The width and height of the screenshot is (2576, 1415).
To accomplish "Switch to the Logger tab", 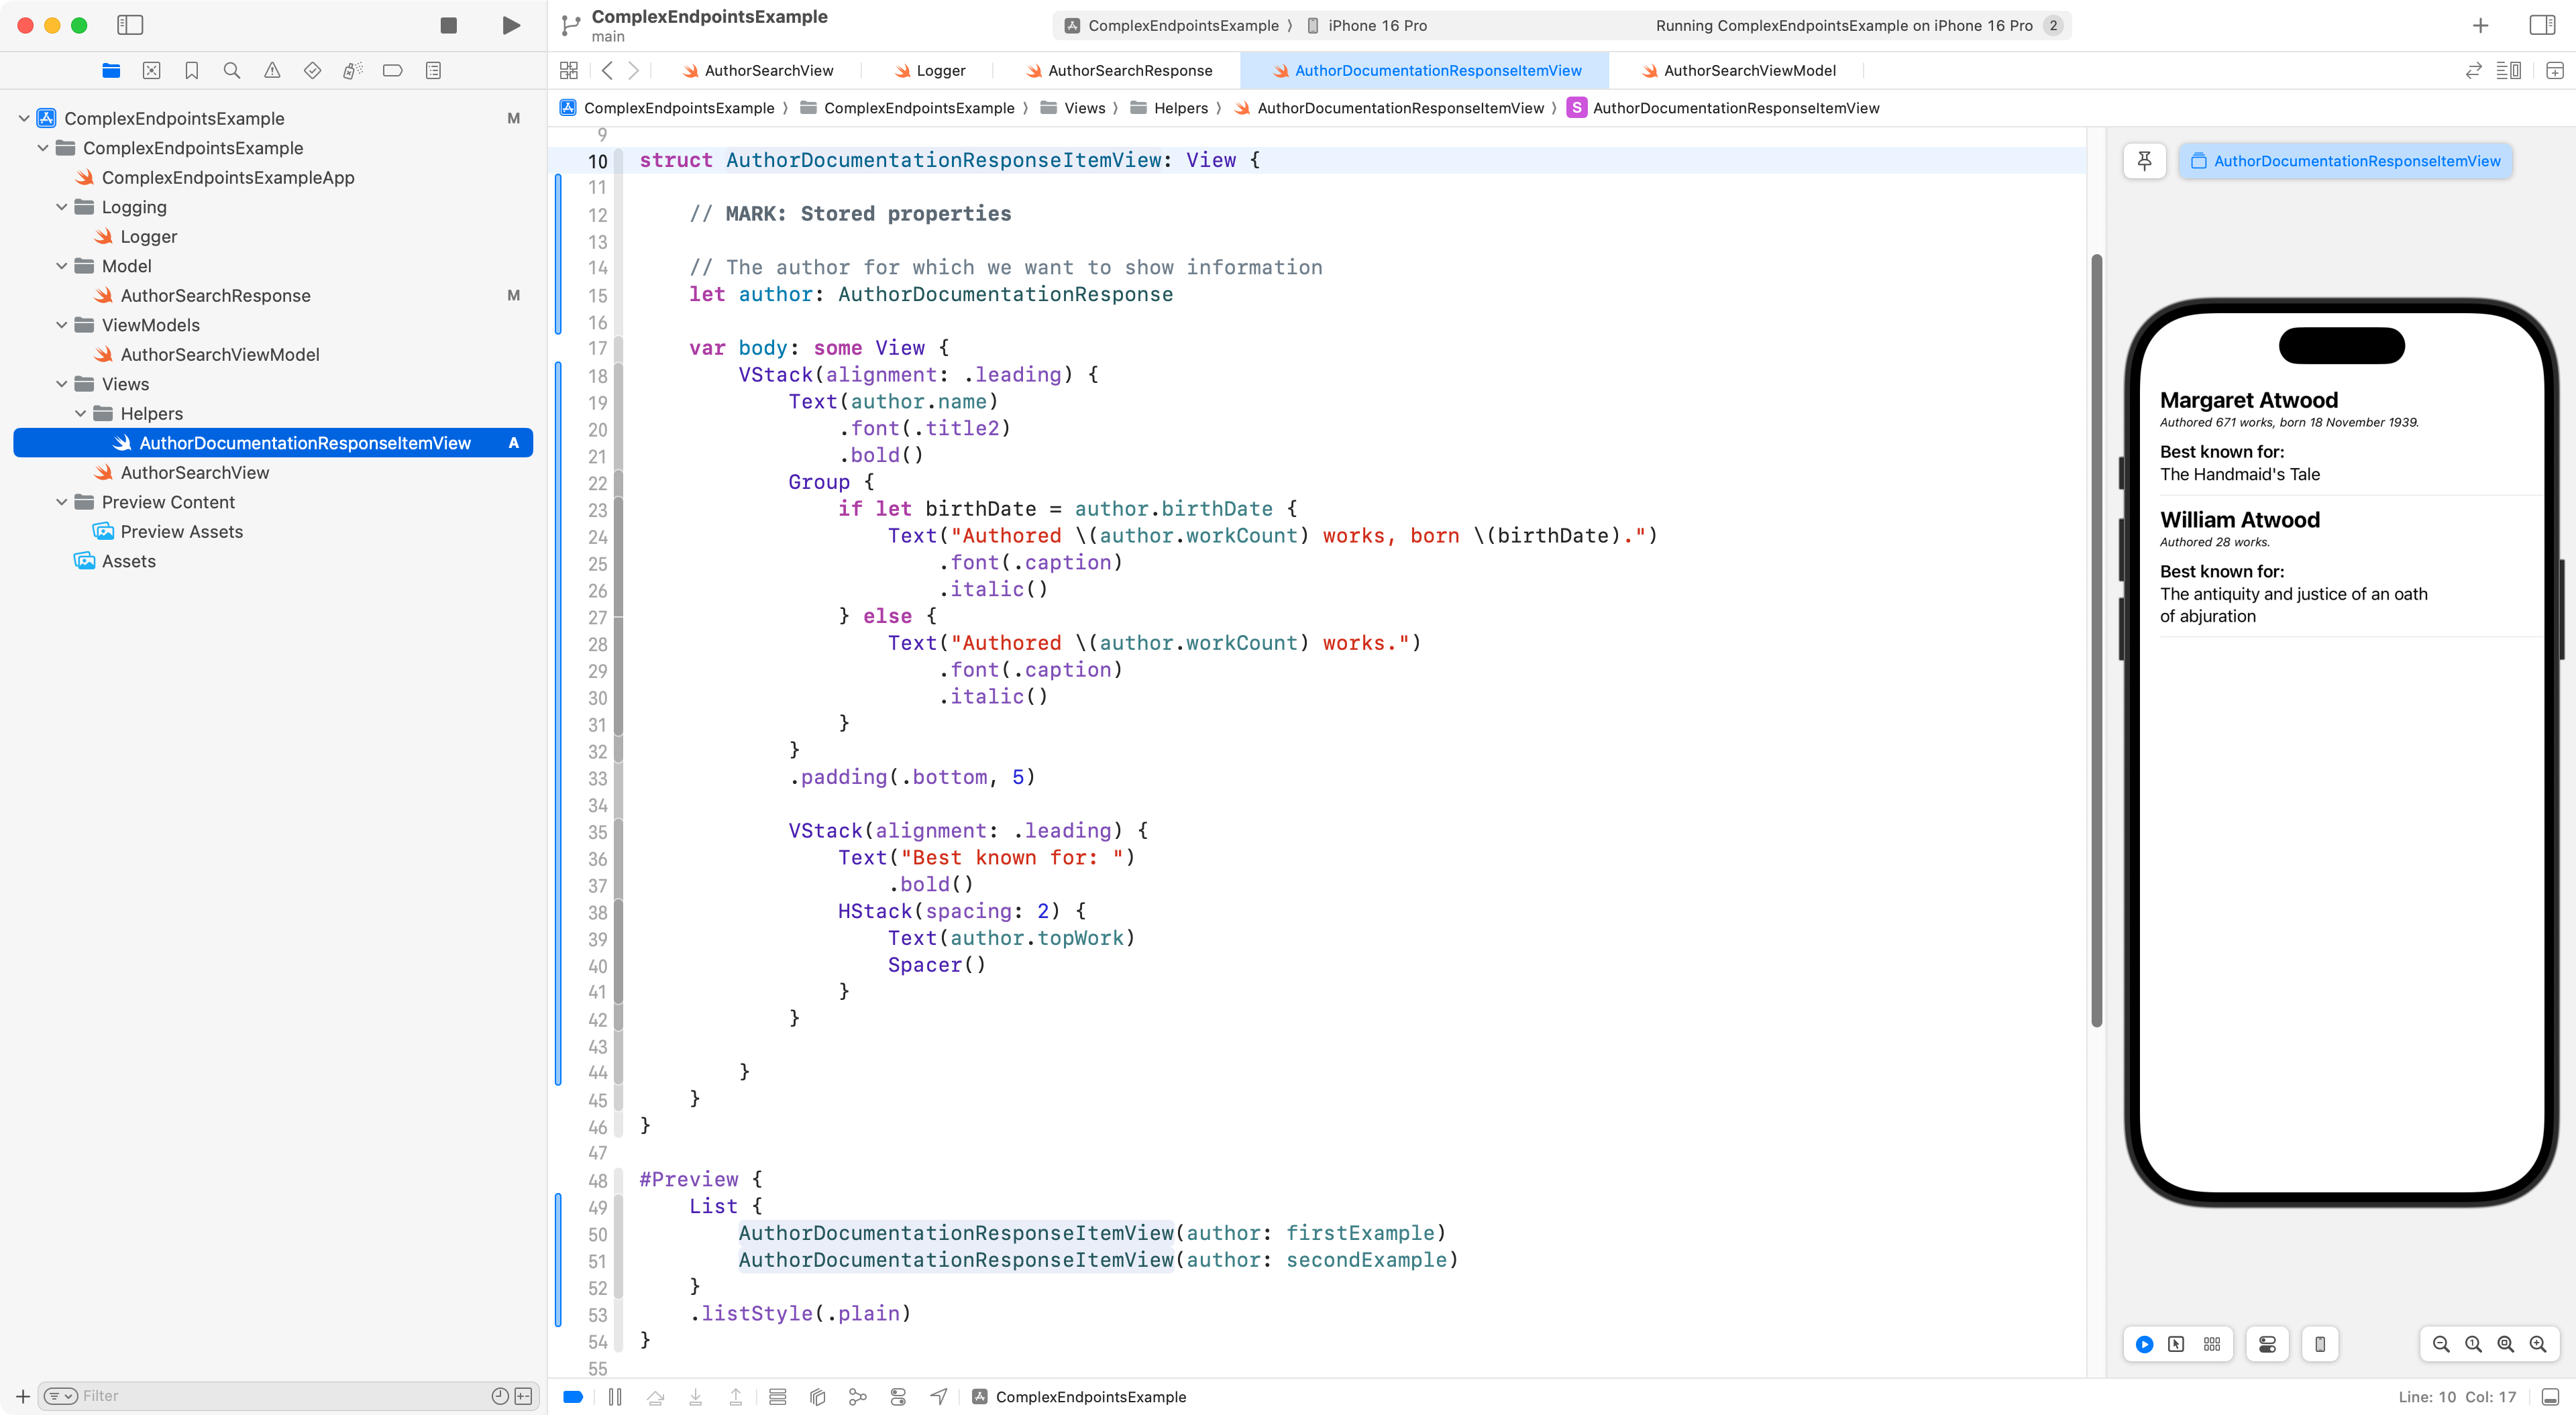I will tap(940, 70).
